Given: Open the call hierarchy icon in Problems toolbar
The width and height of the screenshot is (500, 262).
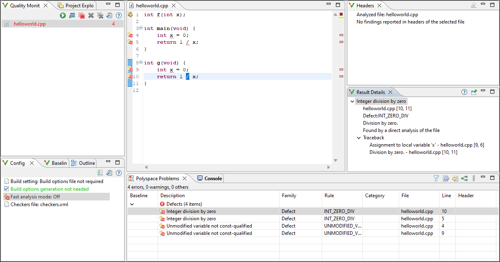Looking at the screenshot, I should coord(464,178).
